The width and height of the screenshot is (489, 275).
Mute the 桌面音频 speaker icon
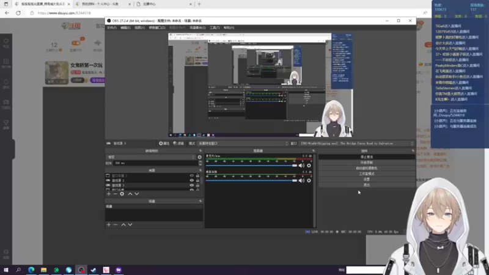point(301,180)
